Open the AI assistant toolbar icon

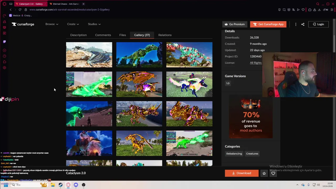pos(326,10)
